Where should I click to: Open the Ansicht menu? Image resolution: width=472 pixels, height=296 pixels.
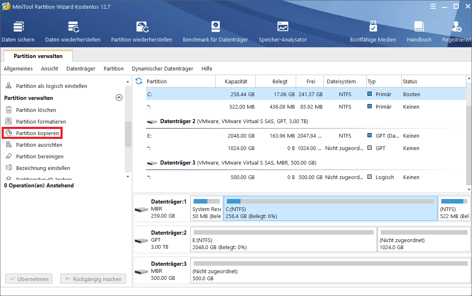[x=50, y=68]
